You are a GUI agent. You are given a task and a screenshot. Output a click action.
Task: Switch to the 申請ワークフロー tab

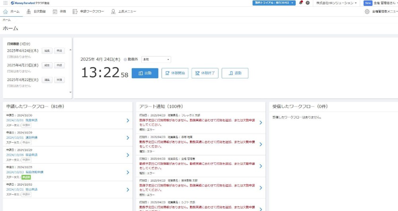click(x=88, y=12)
